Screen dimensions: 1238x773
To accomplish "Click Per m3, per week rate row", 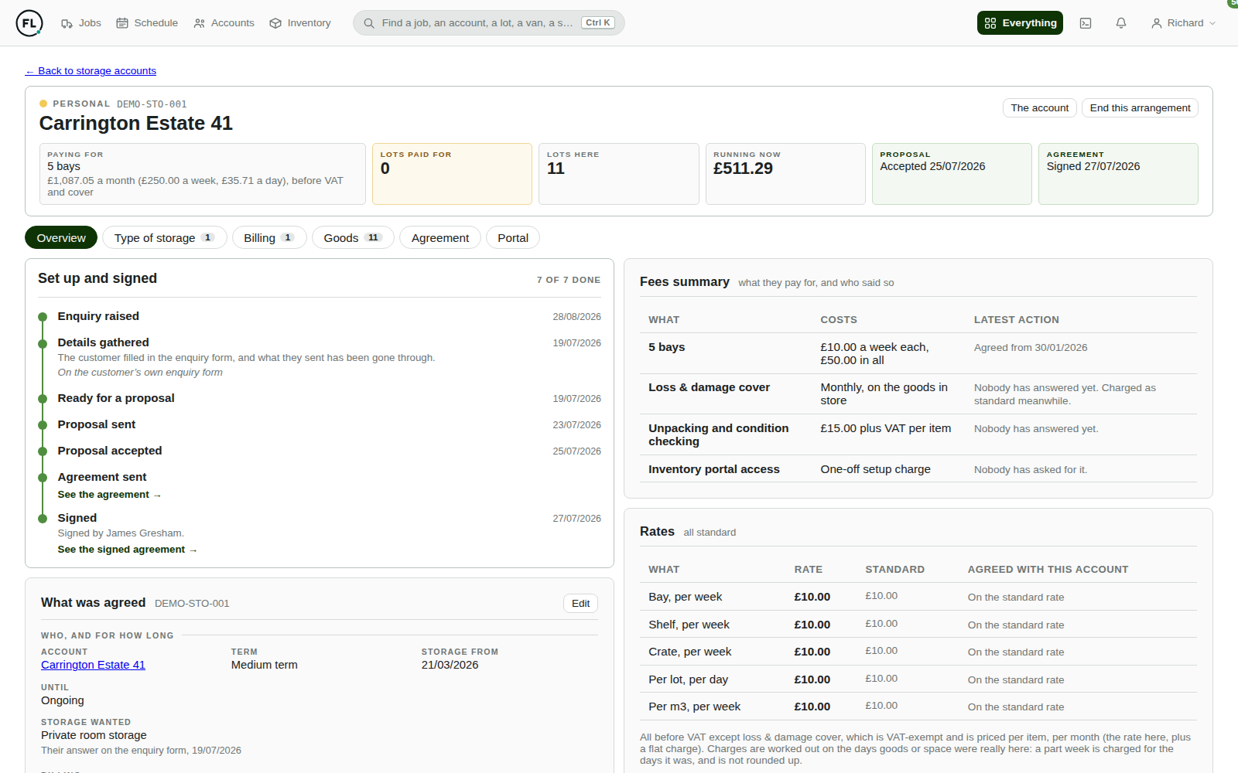I will pos(918,707).
